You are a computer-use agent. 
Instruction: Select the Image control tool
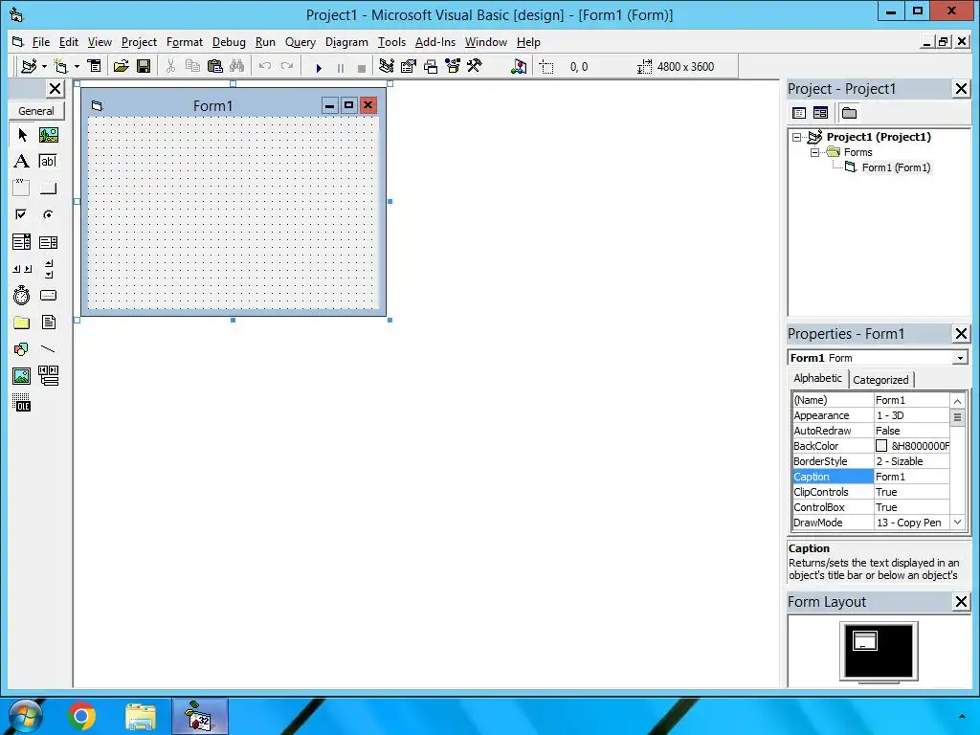point(22,376)
